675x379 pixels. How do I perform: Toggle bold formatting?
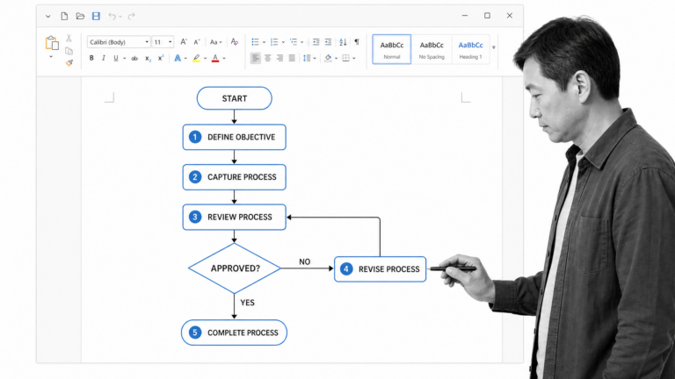pyautogui.click(x=91, y=58)
